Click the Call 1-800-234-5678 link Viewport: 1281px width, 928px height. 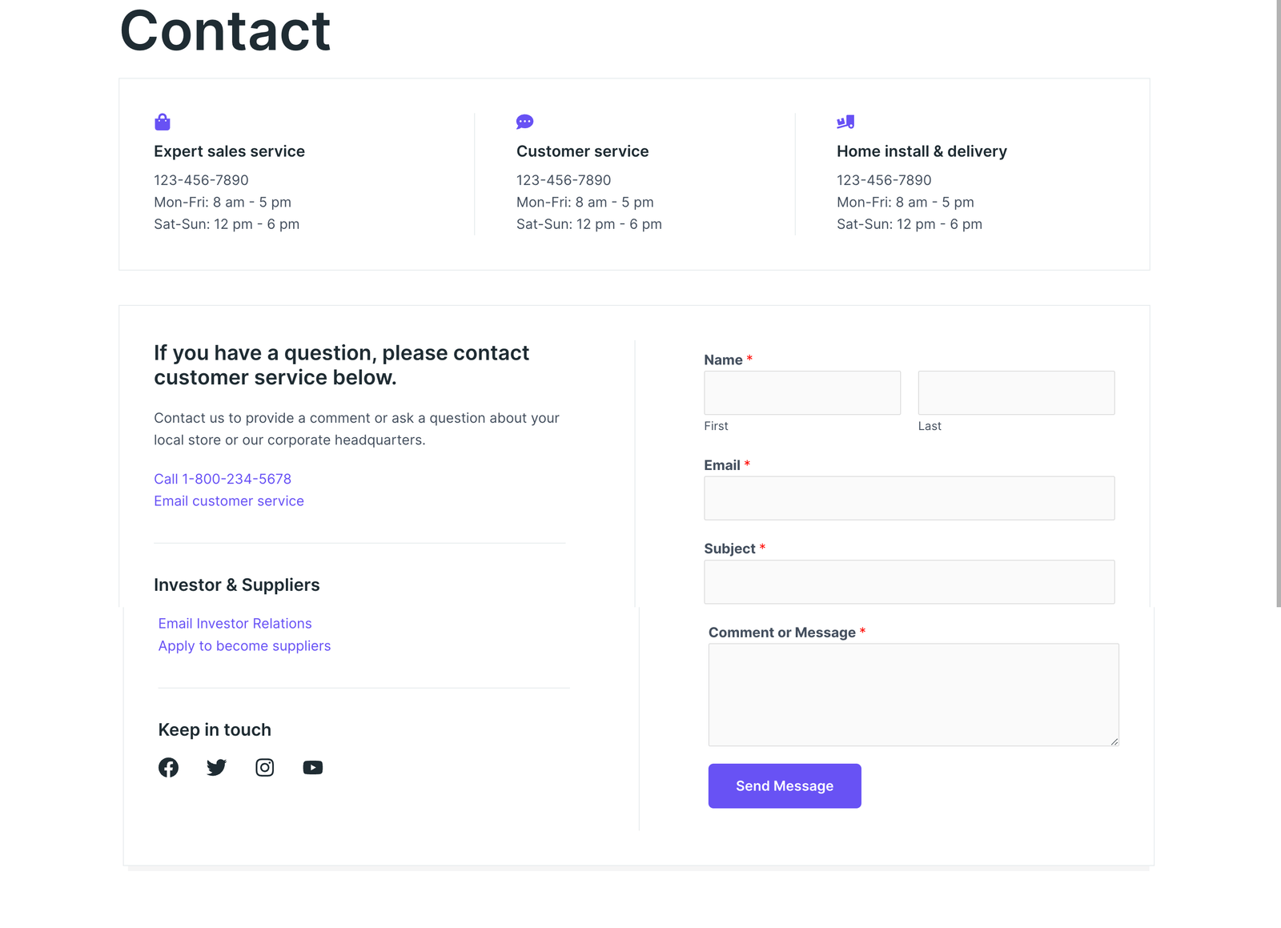pyautogui.click(x=223, y=479)
